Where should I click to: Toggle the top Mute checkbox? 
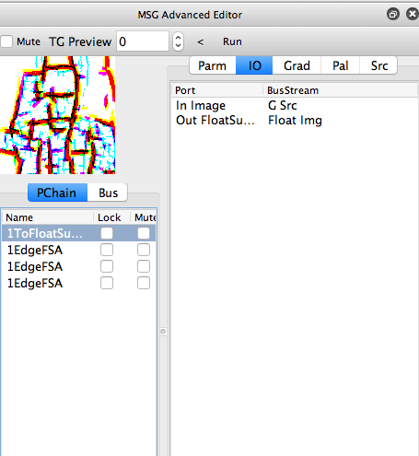[6, 41]
